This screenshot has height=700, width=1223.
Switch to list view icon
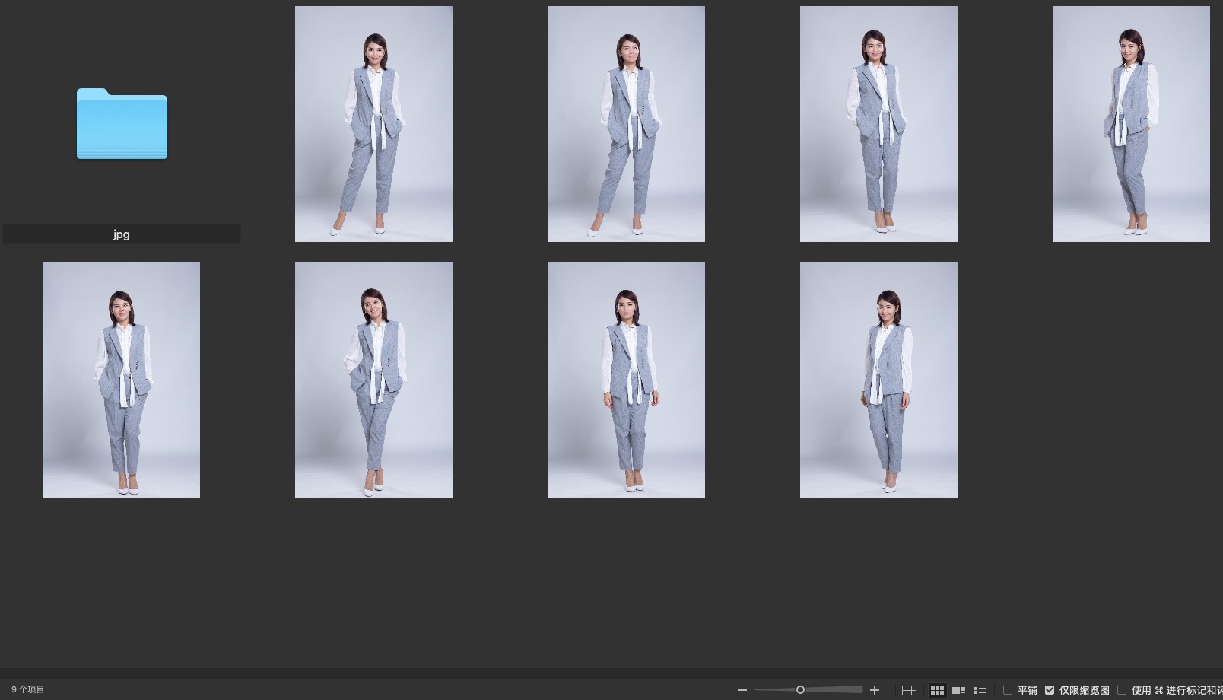point(980,690)
